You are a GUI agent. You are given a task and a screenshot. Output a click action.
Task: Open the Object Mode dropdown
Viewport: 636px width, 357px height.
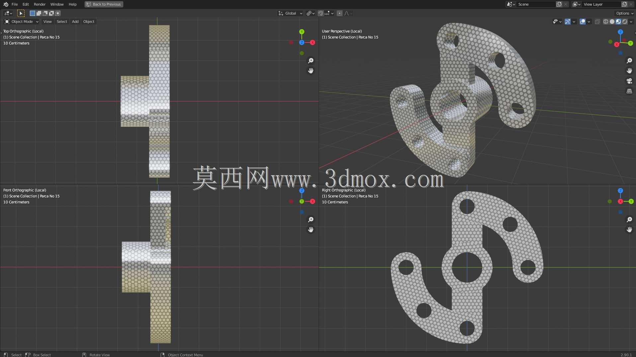coord(22,22)
